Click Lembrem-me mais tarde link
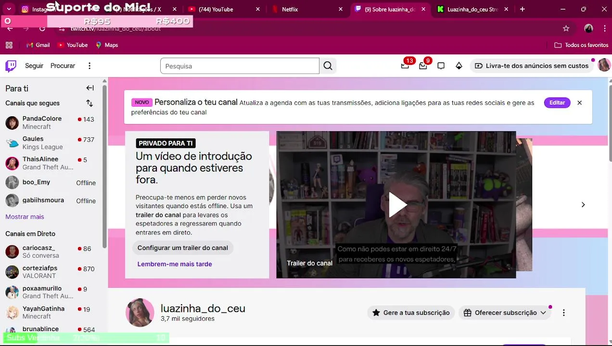The image size is (612, 346). pos(175,264)
